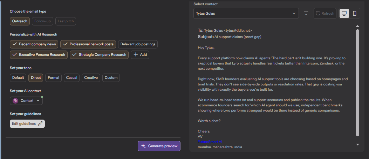Open the Context dropdown

(26, 101)
